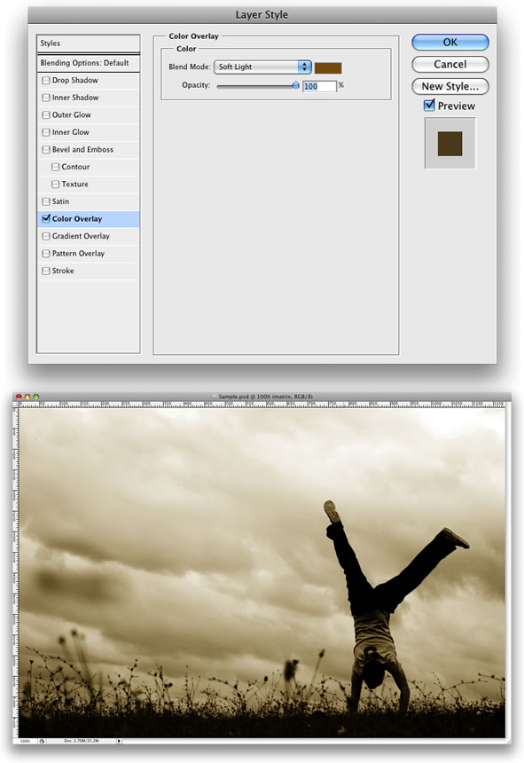Click the green zoom dot of Sample.psd
Screen dimensions: 524x763
36,397
